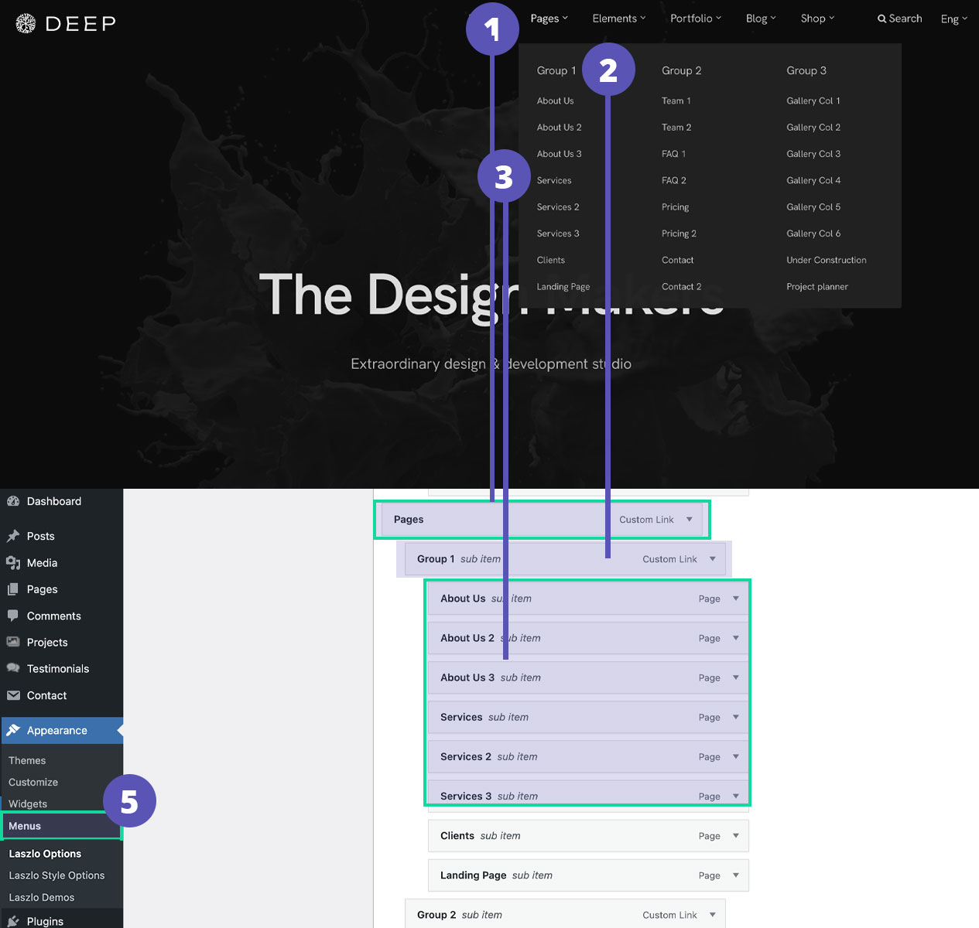Click the Appearance paintbrush icon
The width and height of the screenshot is (979, 928).
point(13,730)
